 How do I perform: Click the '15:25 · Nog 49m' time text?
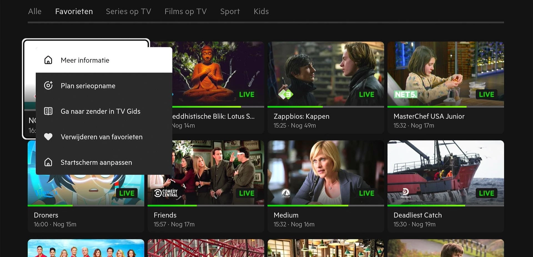point(295,125)
